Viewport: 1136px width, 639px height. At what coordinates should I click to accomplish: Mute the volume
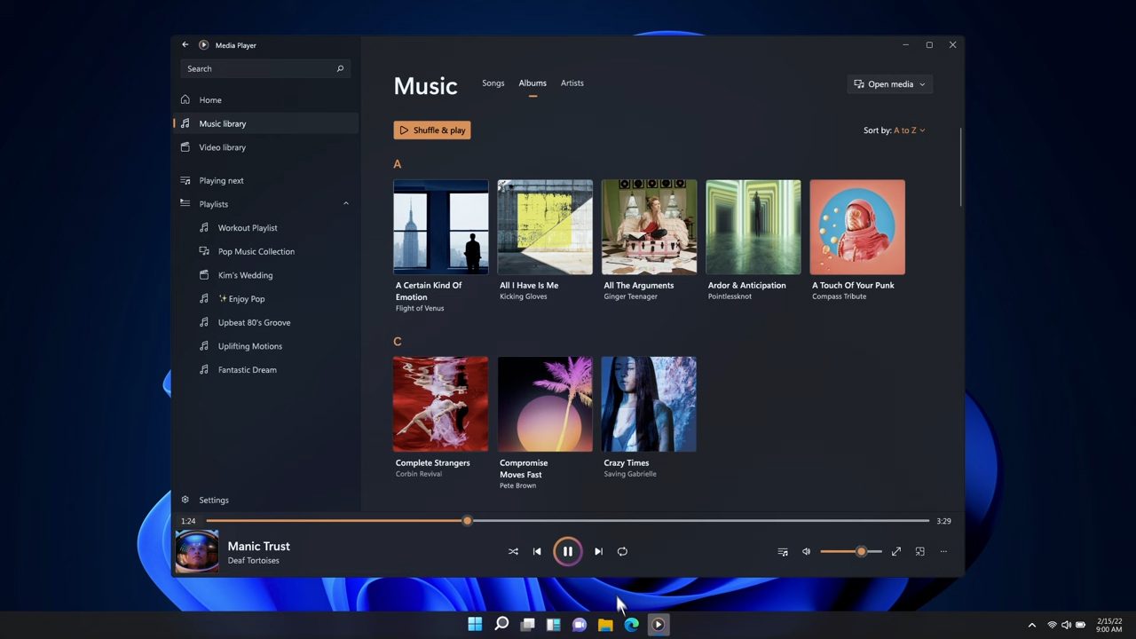pyautogui.click(x=805, y=551)
